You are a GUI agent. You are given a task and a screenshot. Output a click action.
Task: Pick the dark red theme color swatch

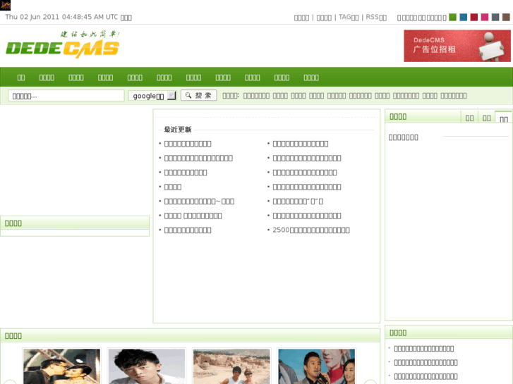(x=474, y=18)
